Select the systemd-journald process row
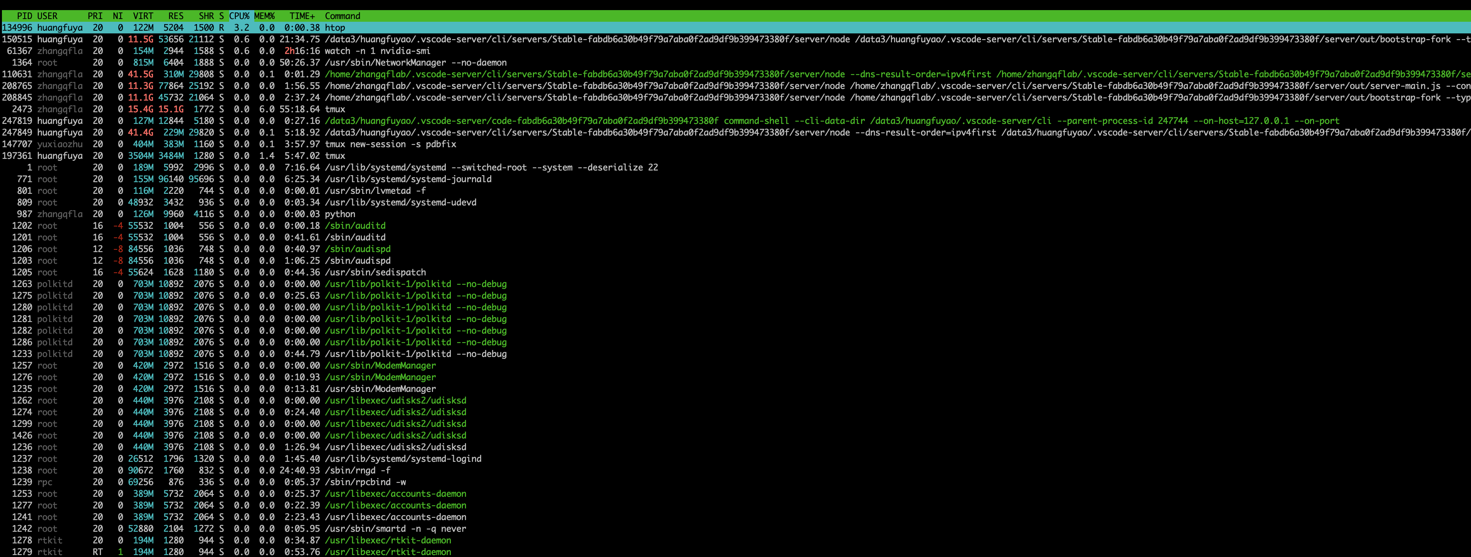 click(x=408, y=179)
